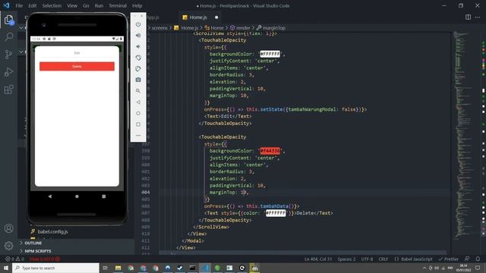The height and width of the screenshot is (273, 486).
Task: Click the emulator toolbar overview square
Action: click(138, 124)
